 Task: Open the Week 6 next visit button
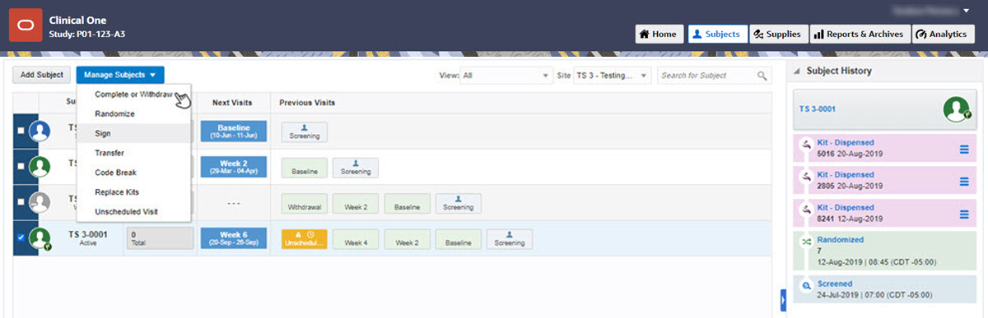[x=233, y=238]
